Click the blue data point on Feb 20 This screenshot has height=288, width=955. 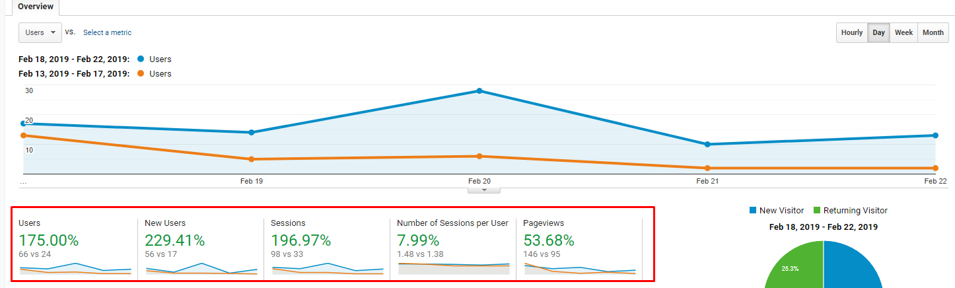(x=479, y=91)
